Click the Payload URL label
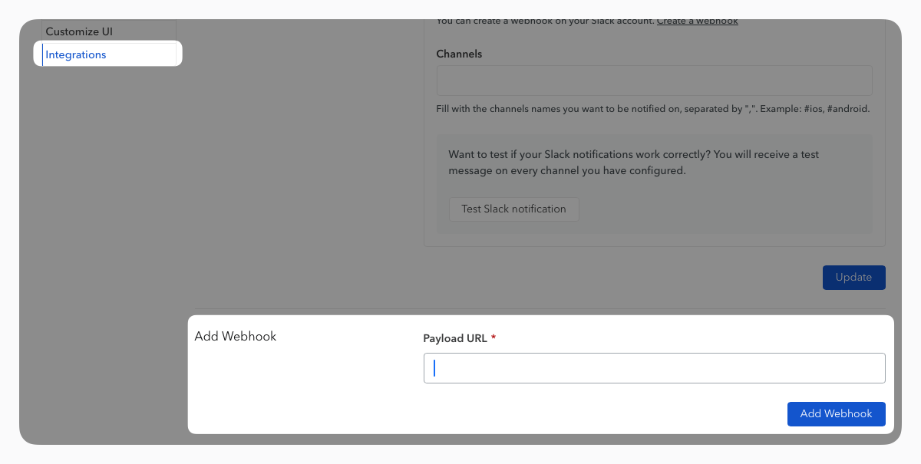This screenshot has height=464, width=921. tap(455, 338)
